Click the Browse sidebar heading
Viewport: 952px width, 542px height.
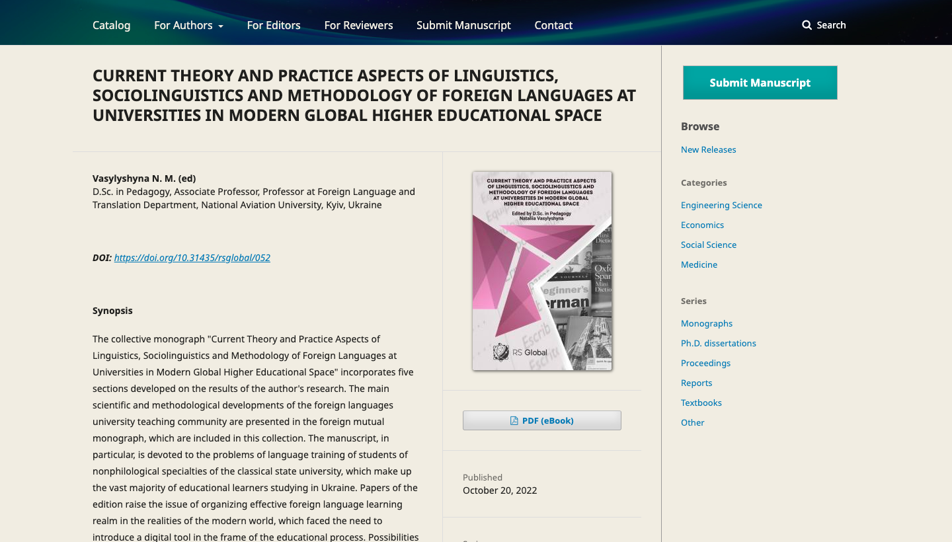[700, 126]
